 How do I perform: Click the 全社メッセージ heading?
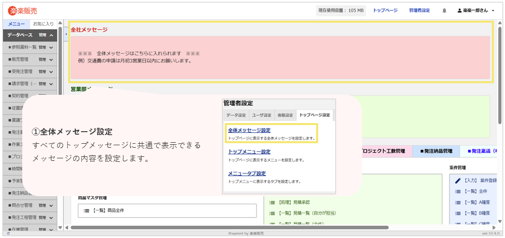pos(89,30)
